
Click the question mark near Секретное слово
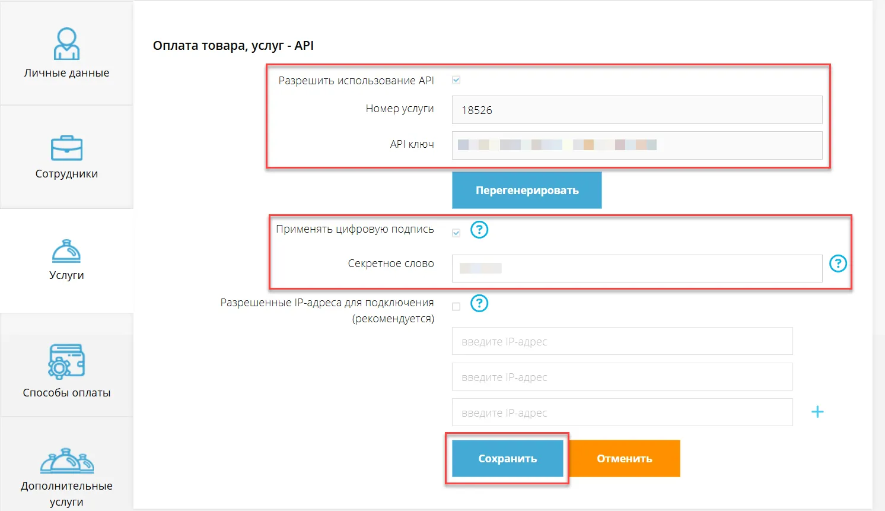point(838,264)
